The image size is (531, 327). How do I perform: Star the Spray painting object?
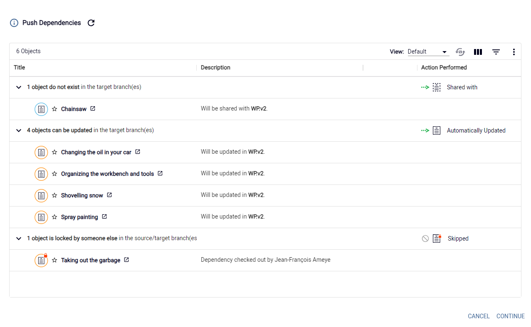coord(54,217)
